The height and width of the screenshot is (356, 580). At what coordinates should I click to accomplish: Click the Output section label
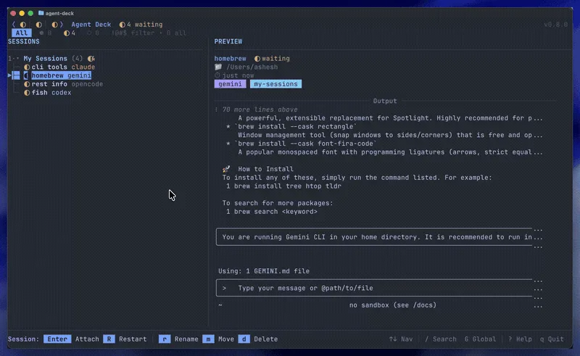(385, 101)
